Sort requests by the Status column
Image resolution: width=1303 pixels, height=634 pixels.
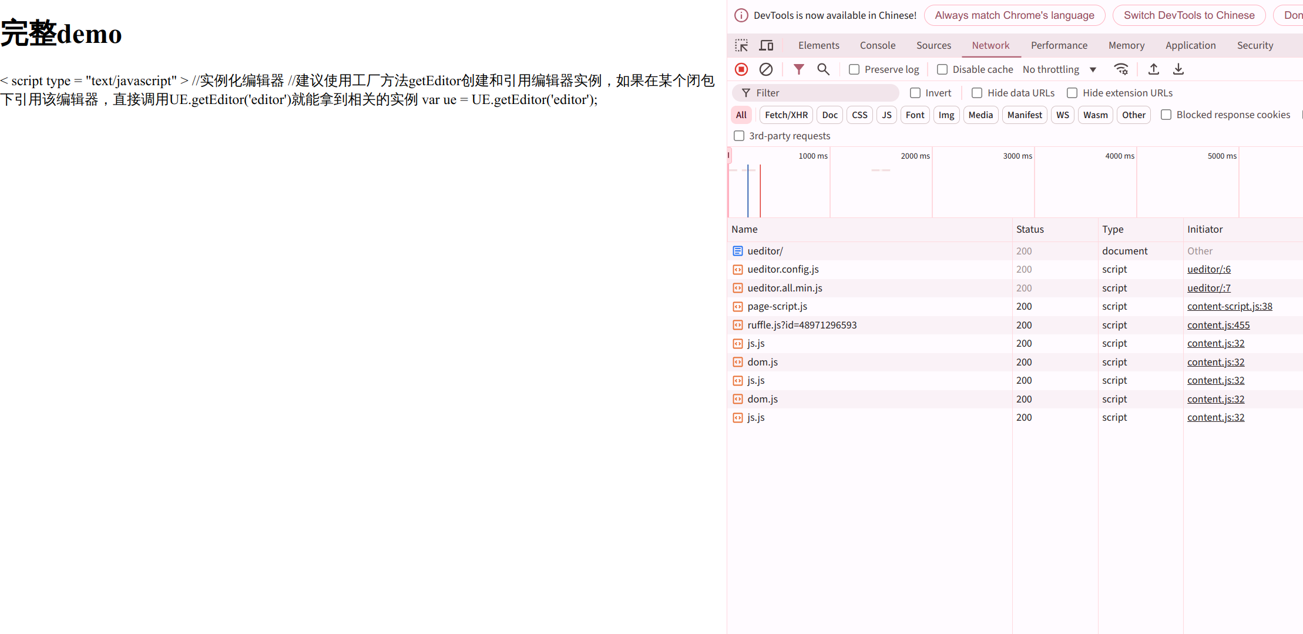click(x=1055, y=229)
